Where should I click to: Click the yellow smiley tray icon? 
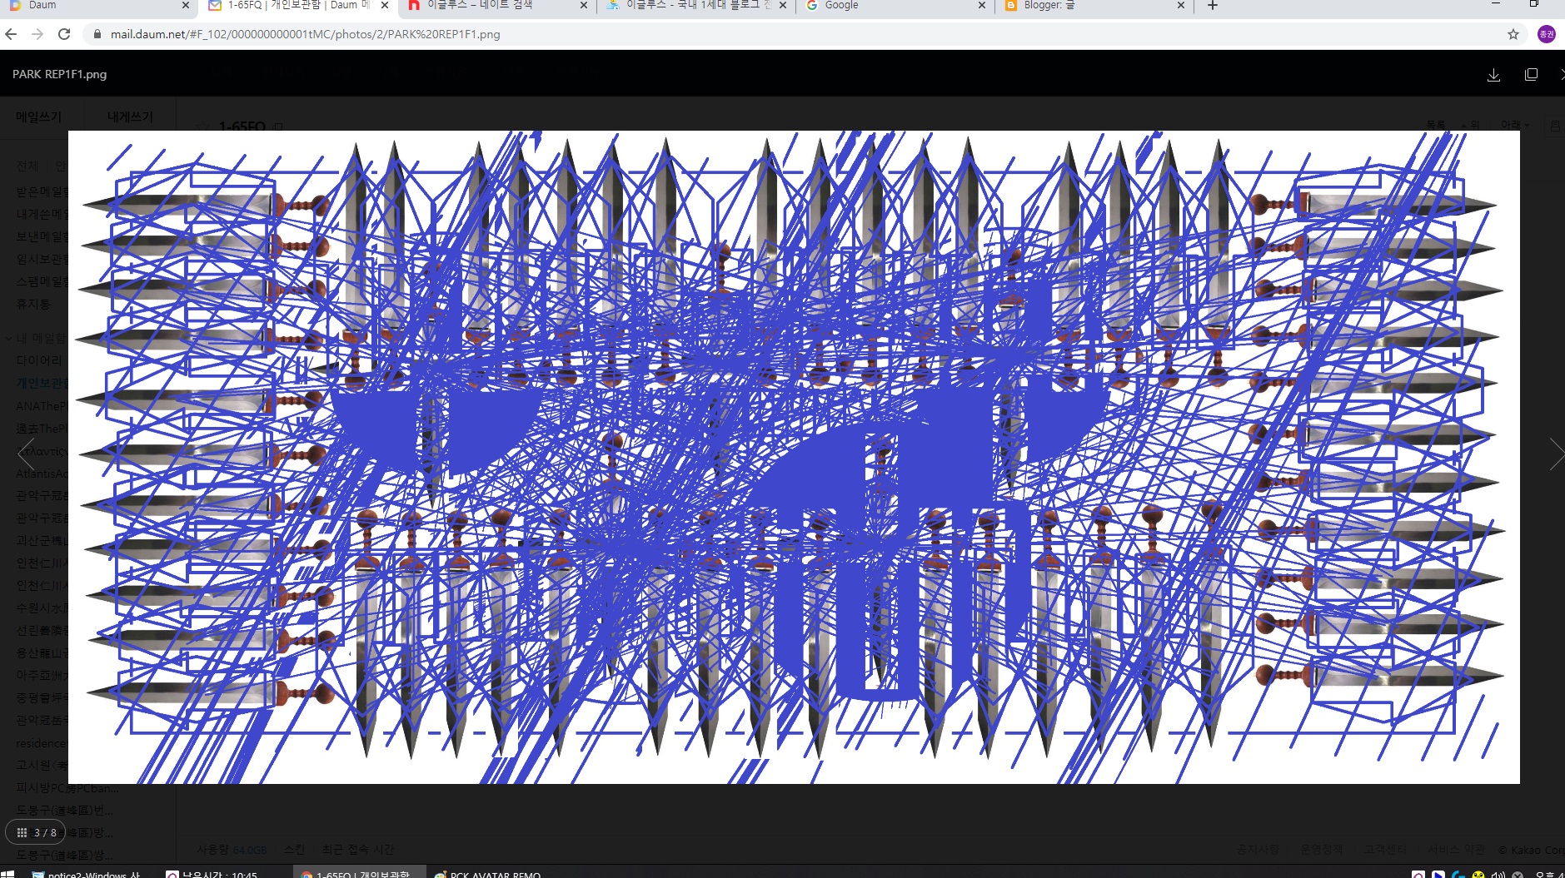tap(1478, 875)
